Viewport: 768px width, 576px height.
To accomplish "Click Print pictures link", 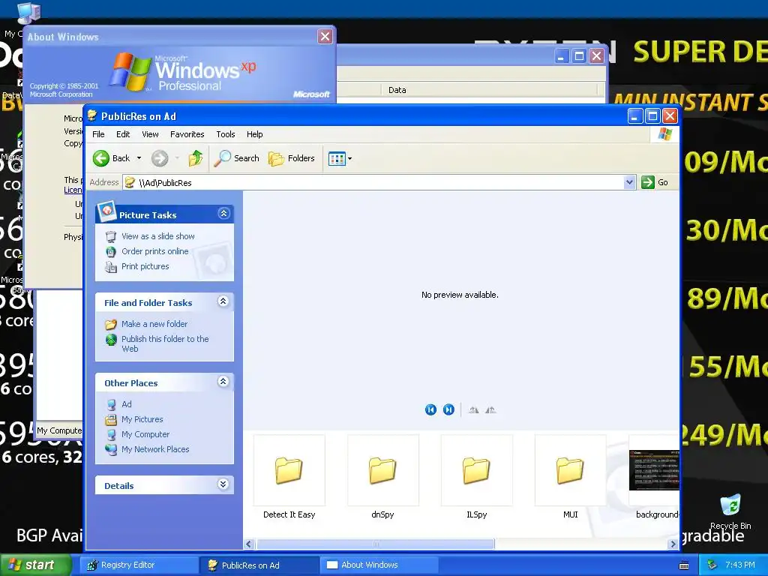I will coord(145,266).
